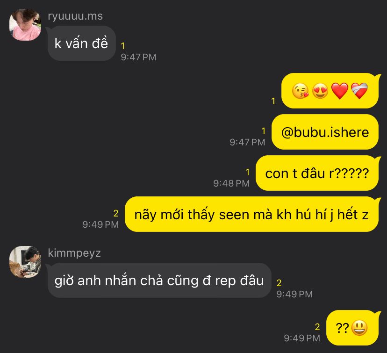This screenshot has width=387, height=353.
Task: Select the 'con t đâu r?????' message
Action: (x=317, y=173)
